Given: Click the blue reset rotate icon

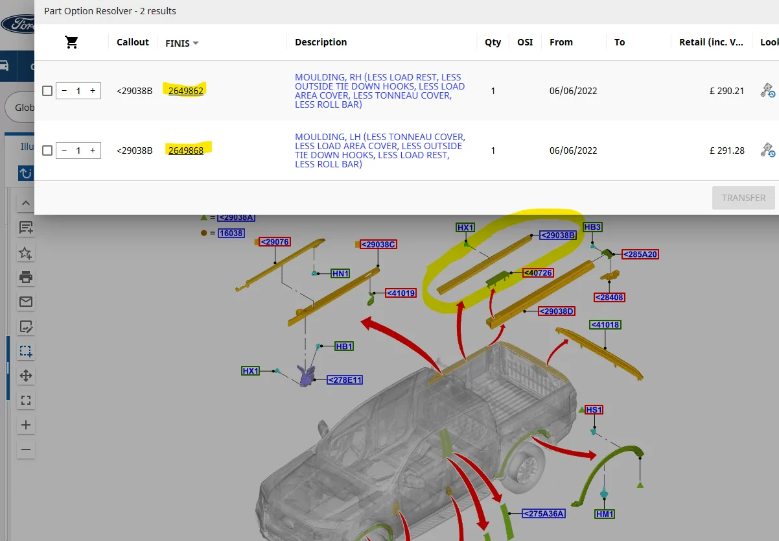Looking at the screenshot, I should point(25,173).
